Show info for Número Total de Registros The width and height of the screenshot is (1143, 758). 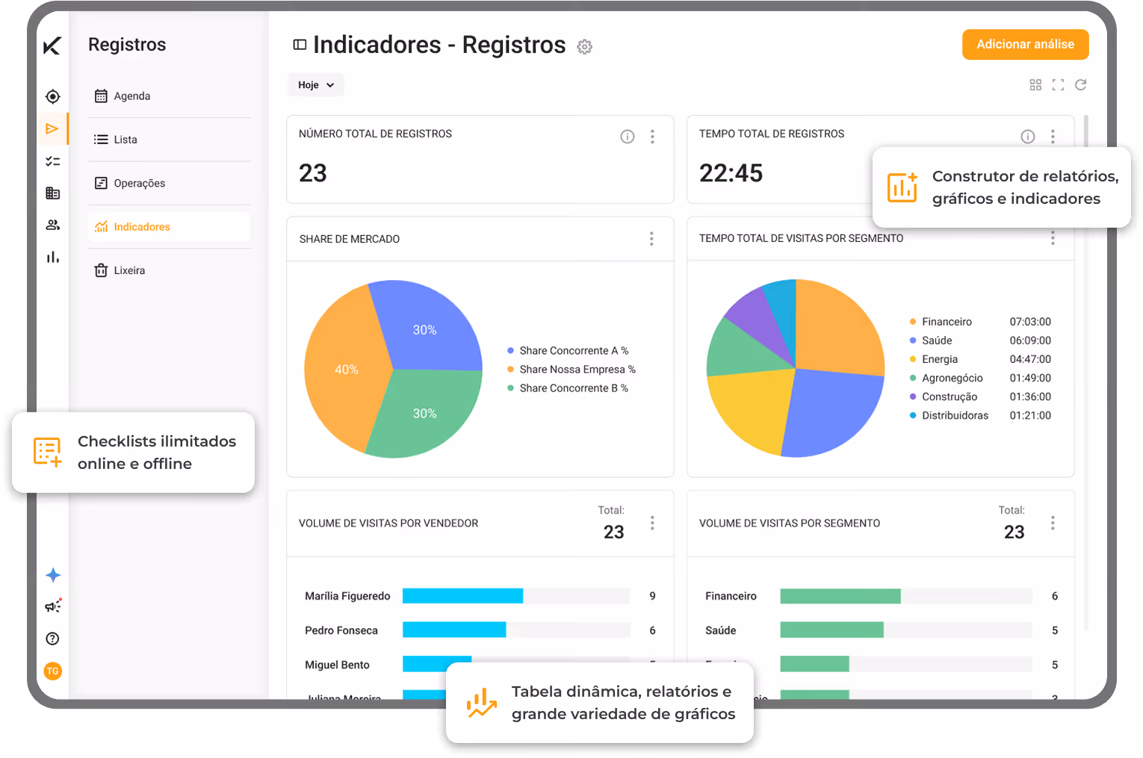(628, 137)
